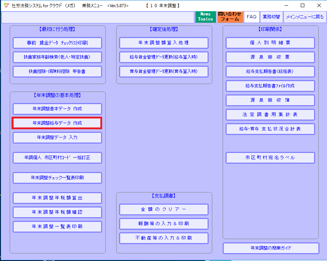Print 市区町村宛名ラベル
The height and width of the screenshot is (261, 327).
click(270, 158)
